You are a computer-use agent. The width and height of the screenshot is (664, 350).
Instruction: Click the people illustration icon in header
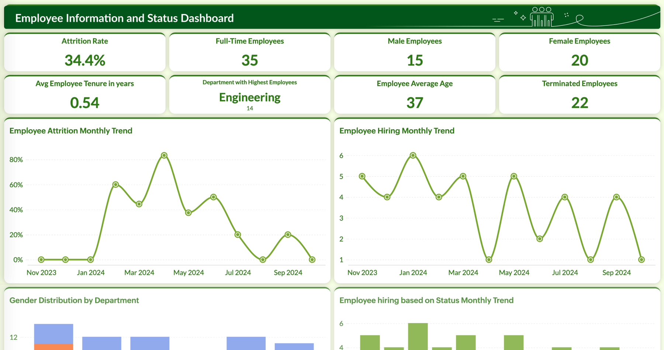(542, 17)
